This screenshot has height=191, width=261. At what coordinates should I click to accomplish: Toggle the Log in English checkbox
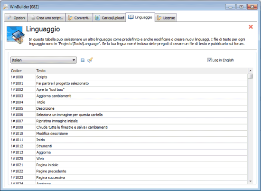(209, 60)
